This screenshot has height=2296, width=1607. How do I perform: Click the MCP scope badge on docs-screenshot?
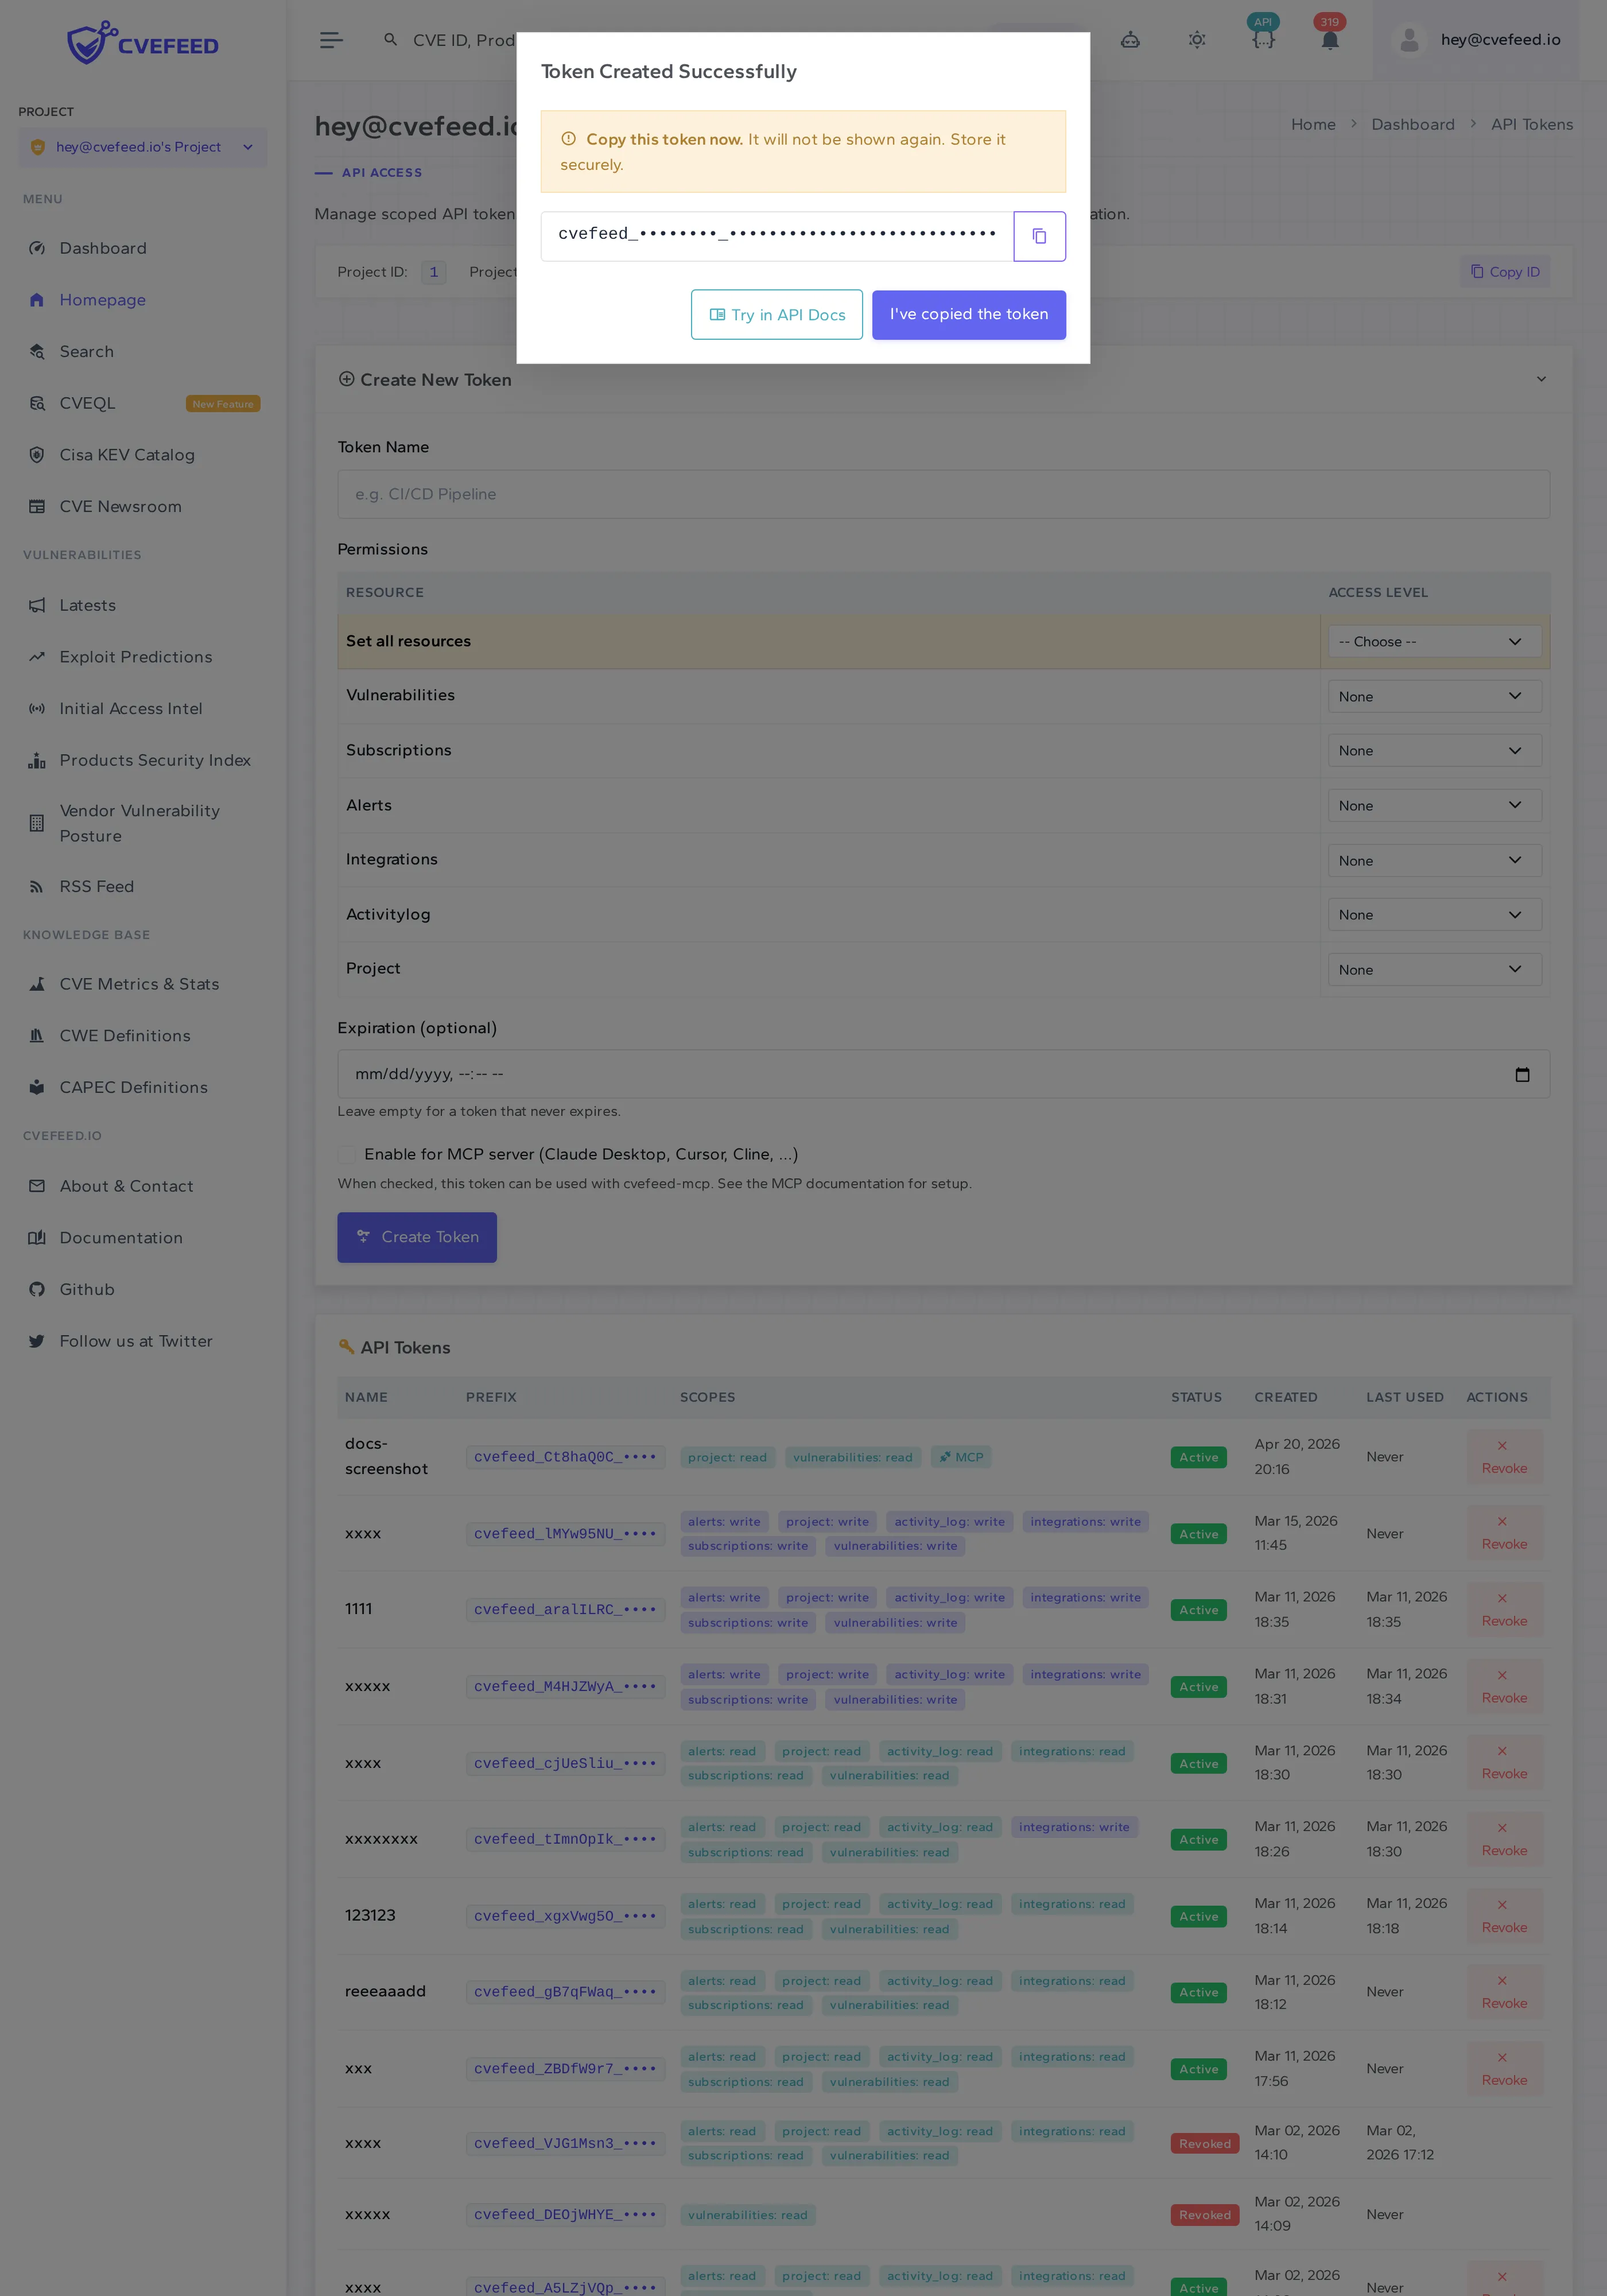click(x=961, y=1457)
